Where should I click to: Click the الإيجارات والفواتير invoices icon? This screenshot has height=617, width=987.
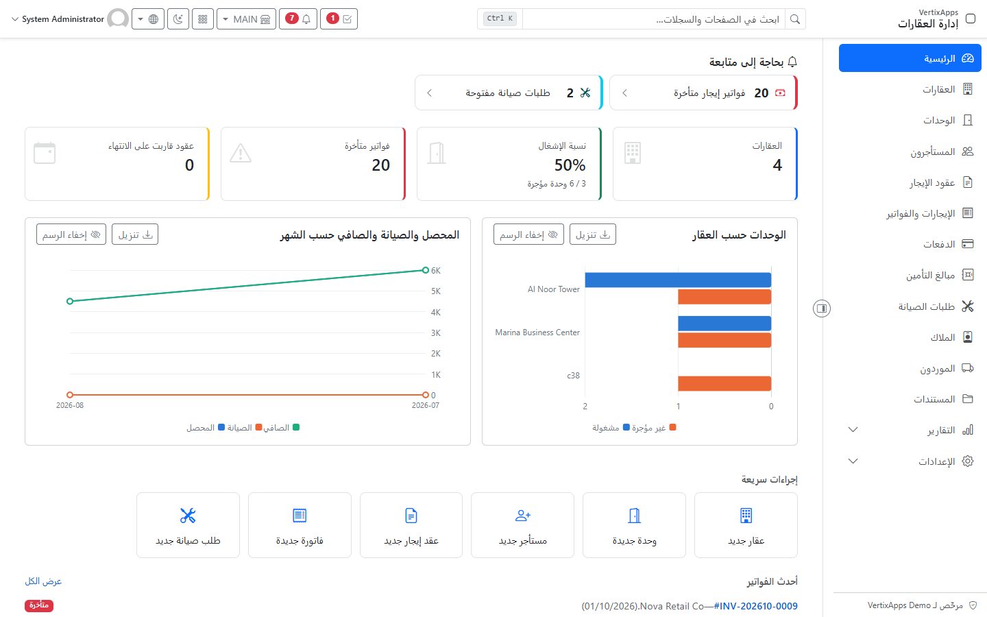pos(968,213)
